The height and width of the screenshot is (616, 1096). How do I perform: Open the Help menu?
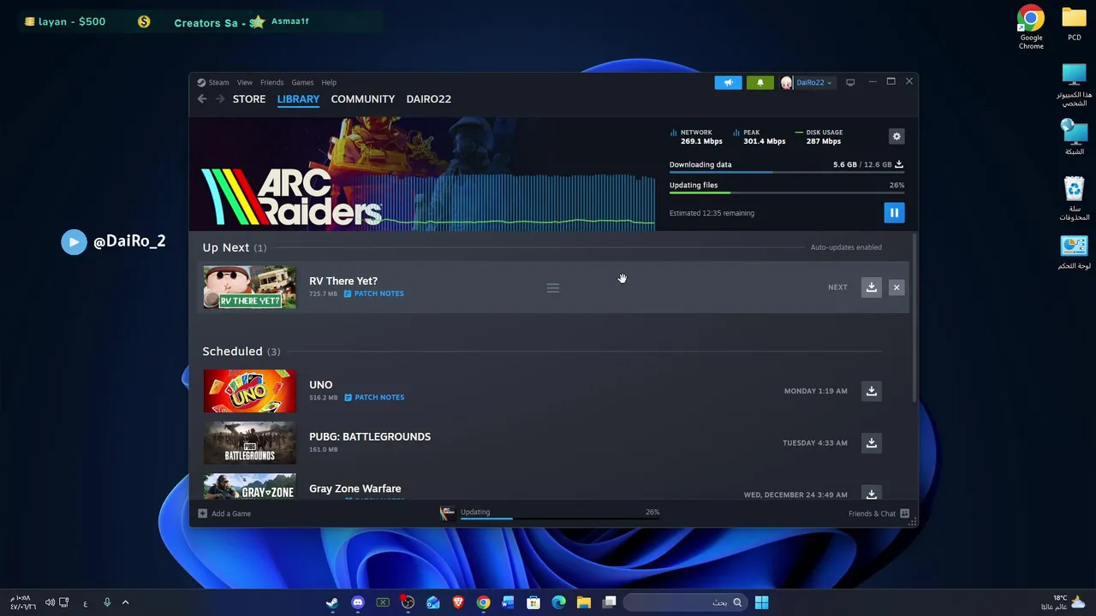pos(329,82)
